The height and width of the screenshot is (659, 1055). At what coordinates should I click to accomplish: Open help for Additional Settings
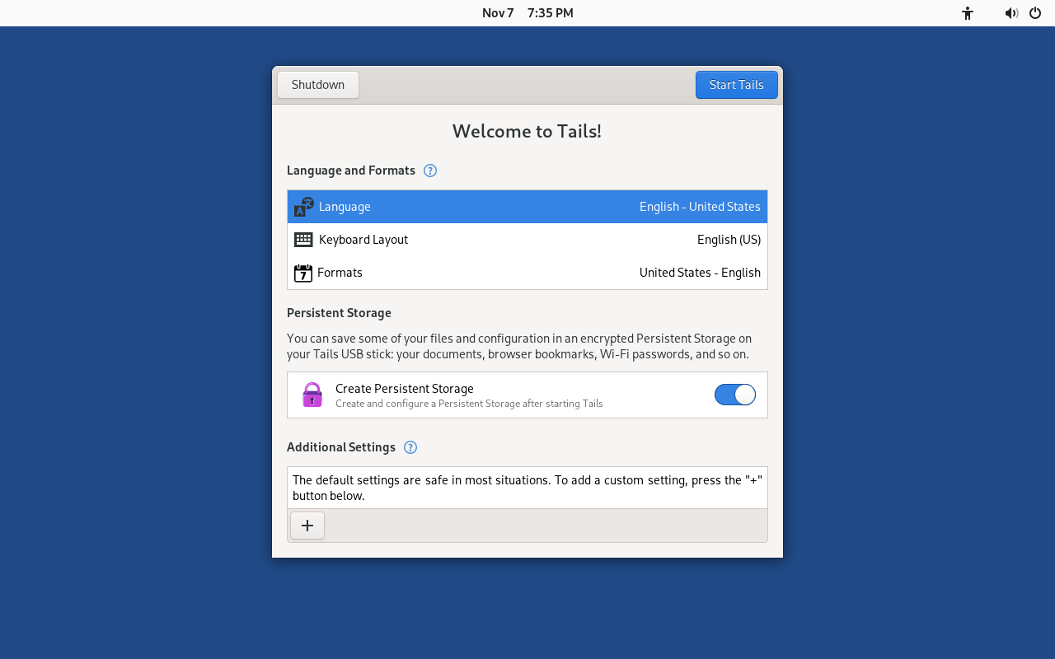410,447
